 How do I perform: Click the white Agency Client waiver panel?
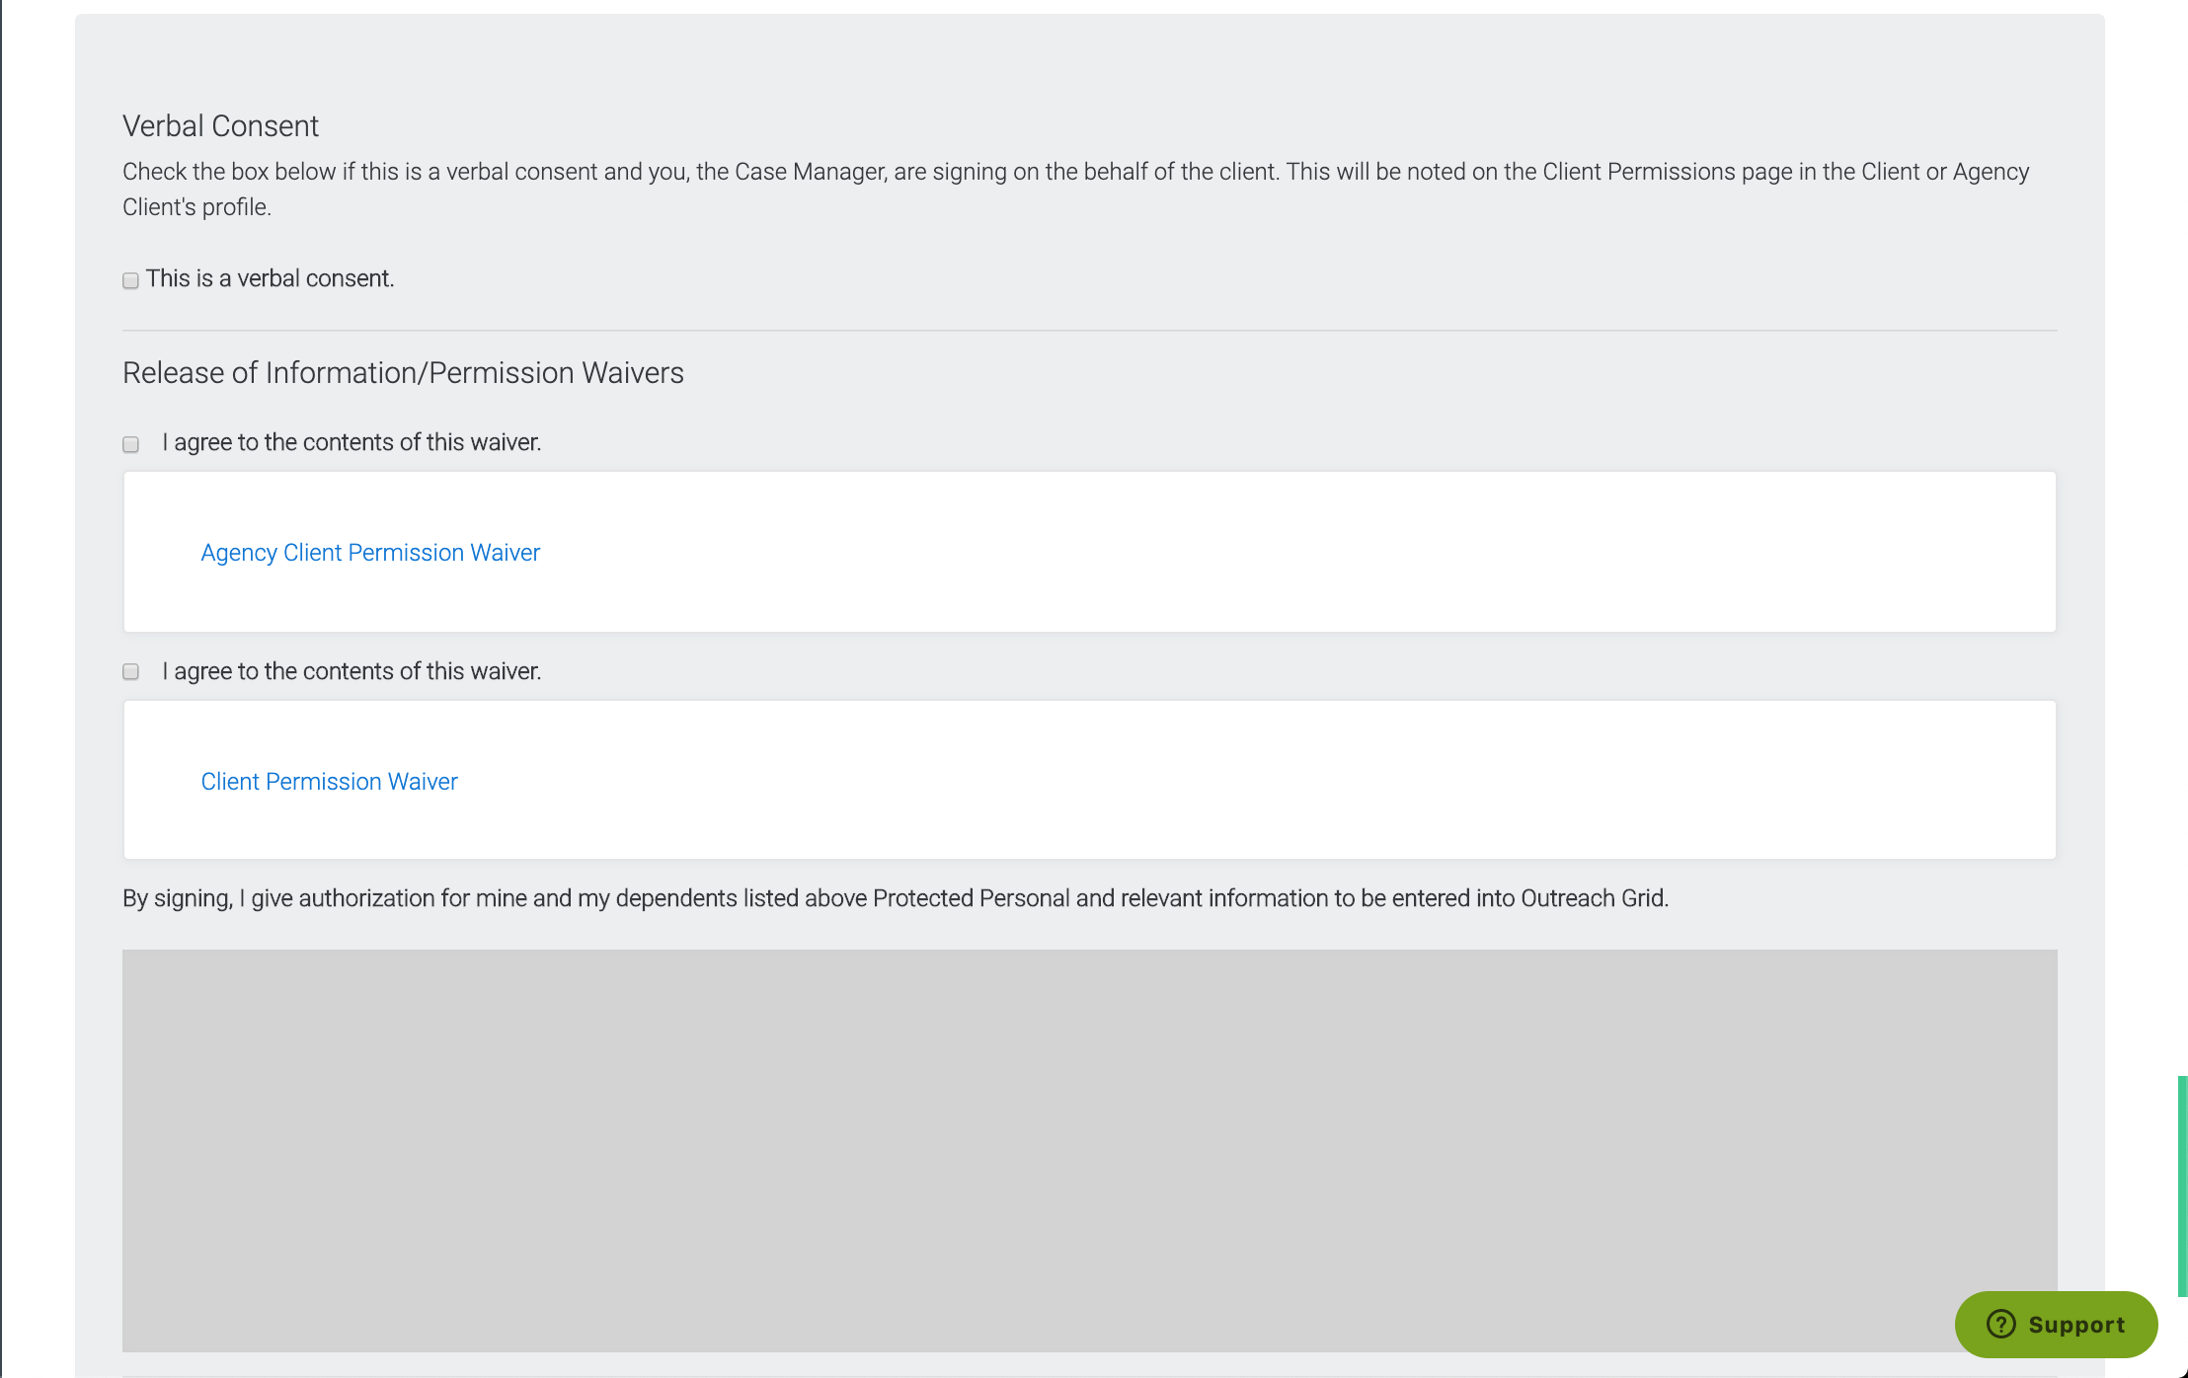pos(1284,553)
